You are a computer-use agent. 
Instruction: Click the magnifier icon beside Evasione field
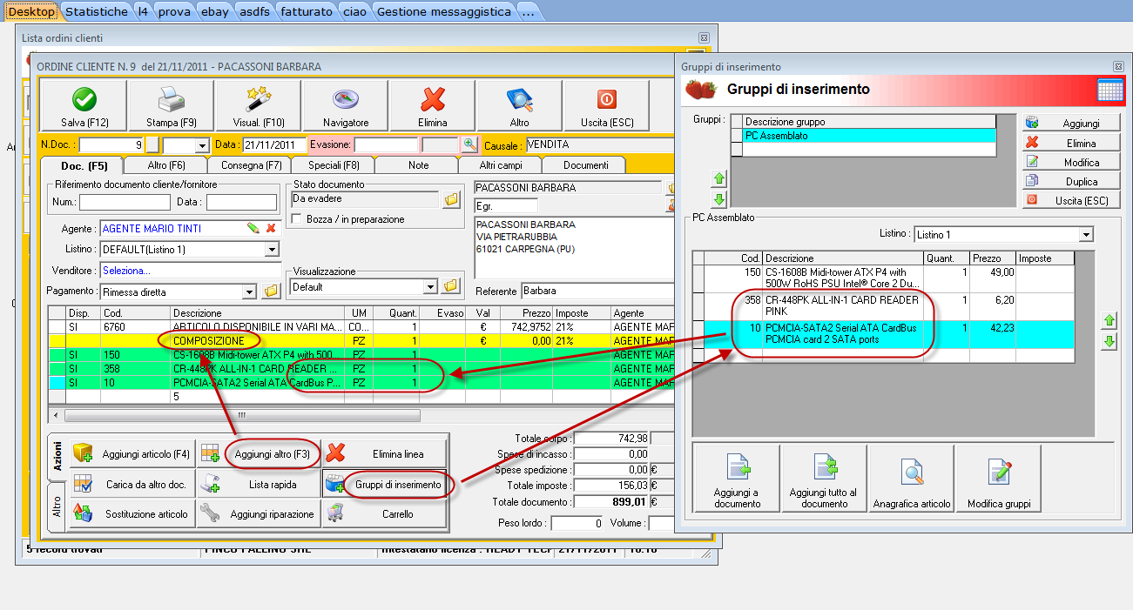pyautogui.click(x=470, y=144)
